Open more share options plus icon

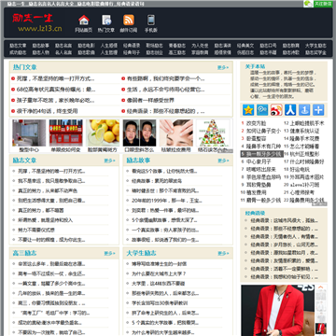pyautogui.click(x=318, y=110)
